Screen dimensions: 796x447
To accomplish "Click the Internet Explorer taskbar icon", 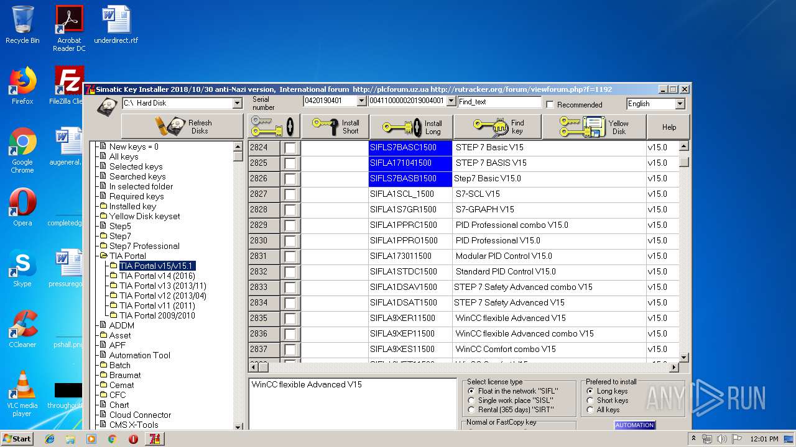I will [x=50, y=439].
